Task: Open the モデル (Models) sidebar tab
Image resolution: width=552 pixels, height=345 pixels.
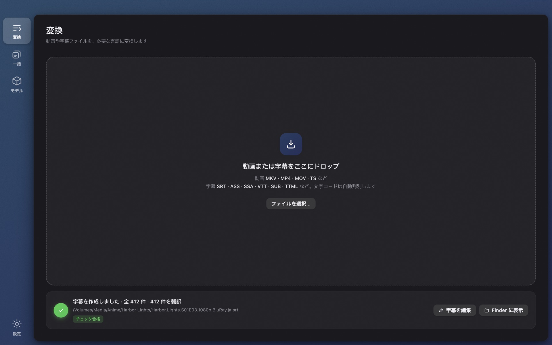Action: [x=17, y=85]
